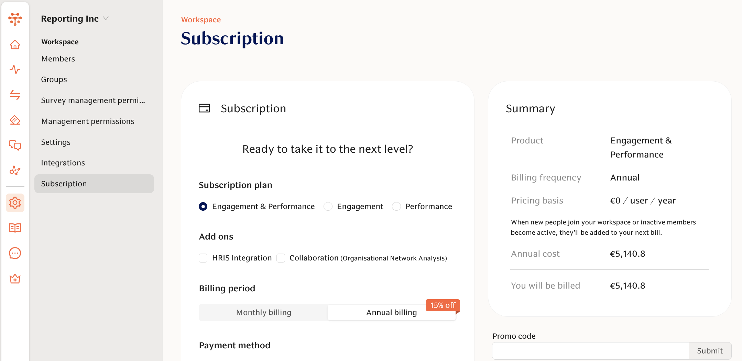Image resolution: width=742 pixels, height=361 pixels.
Task: Open the surveys tool icon in sidebar
Action: 15,120
